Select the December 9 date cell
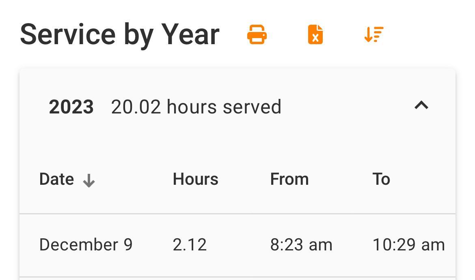Screen dimensions: 475x280 tap(86, 245)
